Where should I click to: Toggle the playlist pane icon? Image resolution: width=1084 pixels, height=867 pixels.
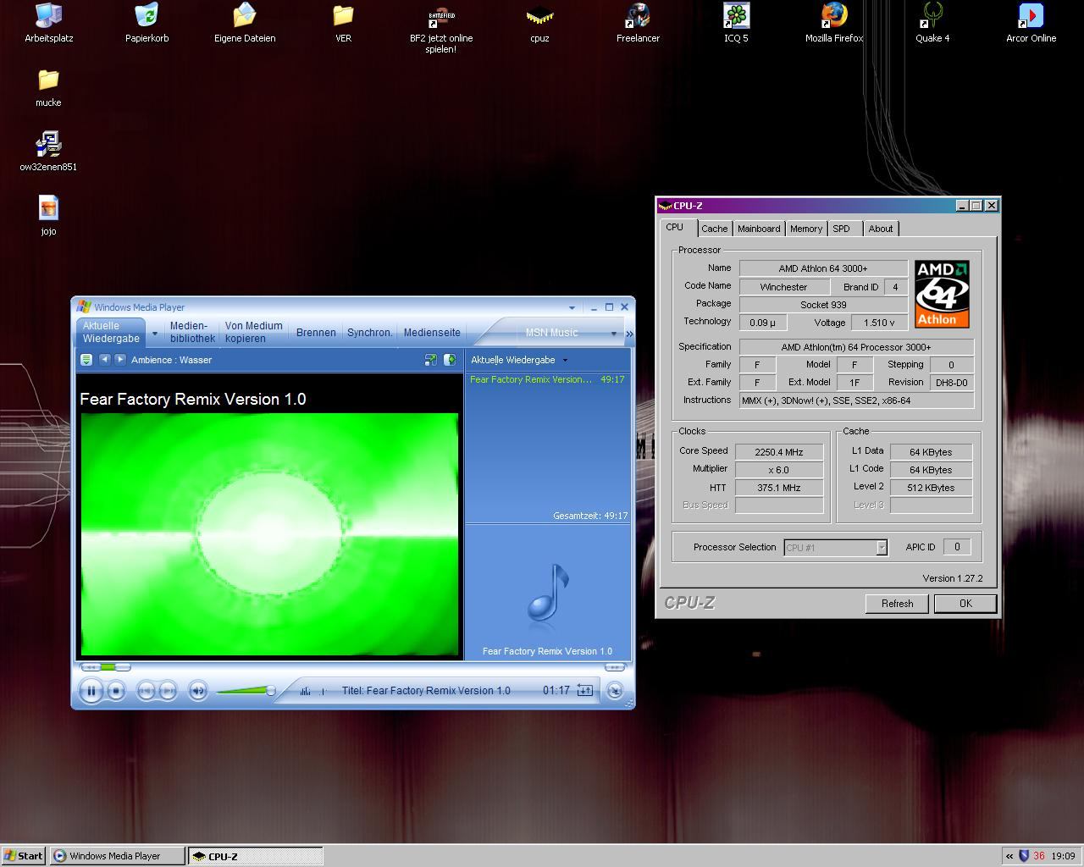coord(450,360)
